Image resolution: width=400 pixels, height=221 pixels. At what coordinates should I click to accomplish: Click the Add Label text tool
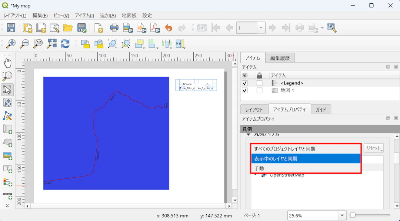point(7,169)
